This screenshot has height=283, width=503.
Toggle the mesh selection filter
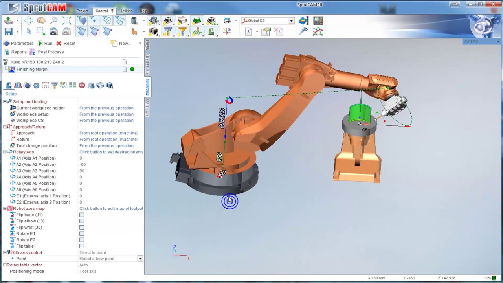point(119,20)
